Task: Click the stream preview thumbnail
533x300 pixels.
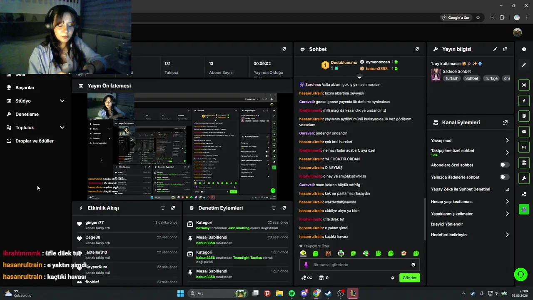Action: (182, 147)
